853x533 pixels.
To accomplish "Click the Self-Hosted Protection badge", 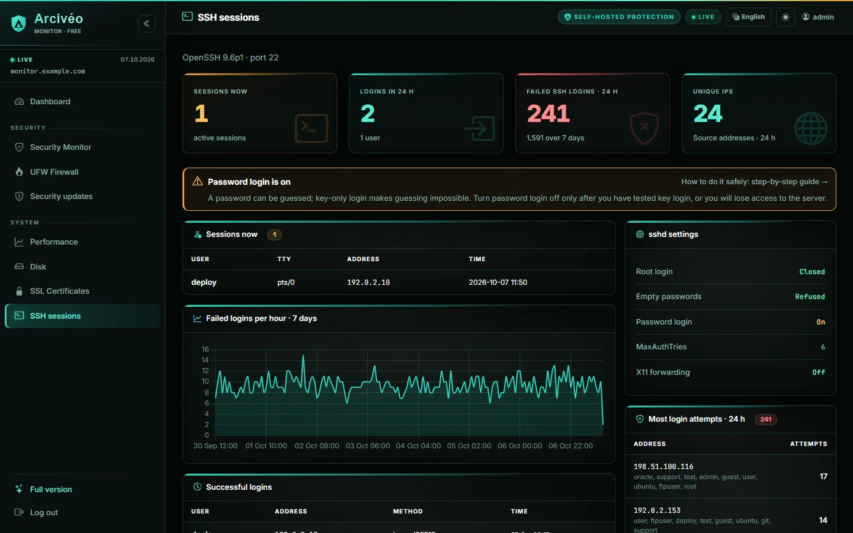I will [619, 17].
